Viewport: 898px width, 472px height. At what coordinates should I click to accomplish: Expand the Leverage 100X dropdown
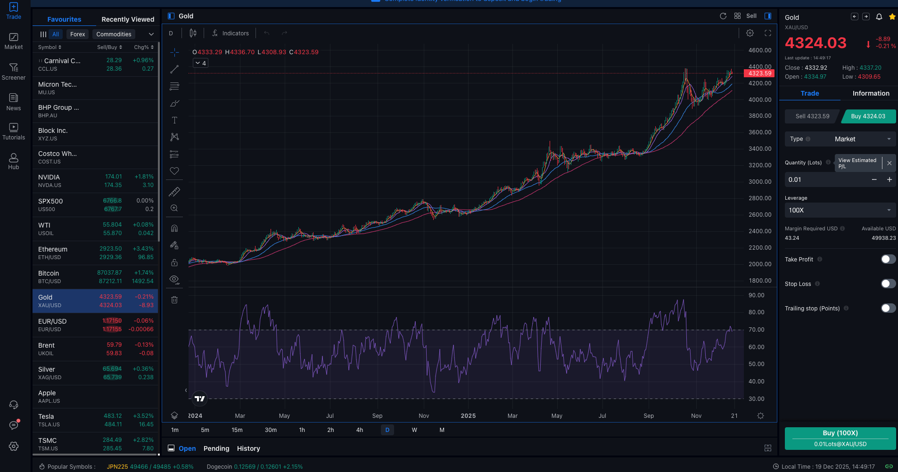tap(840, 210)
